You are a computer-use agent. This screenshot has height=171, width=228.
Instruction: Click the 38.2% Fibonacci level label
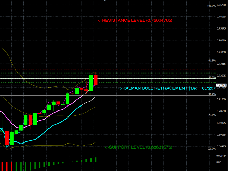coord(212,94)
